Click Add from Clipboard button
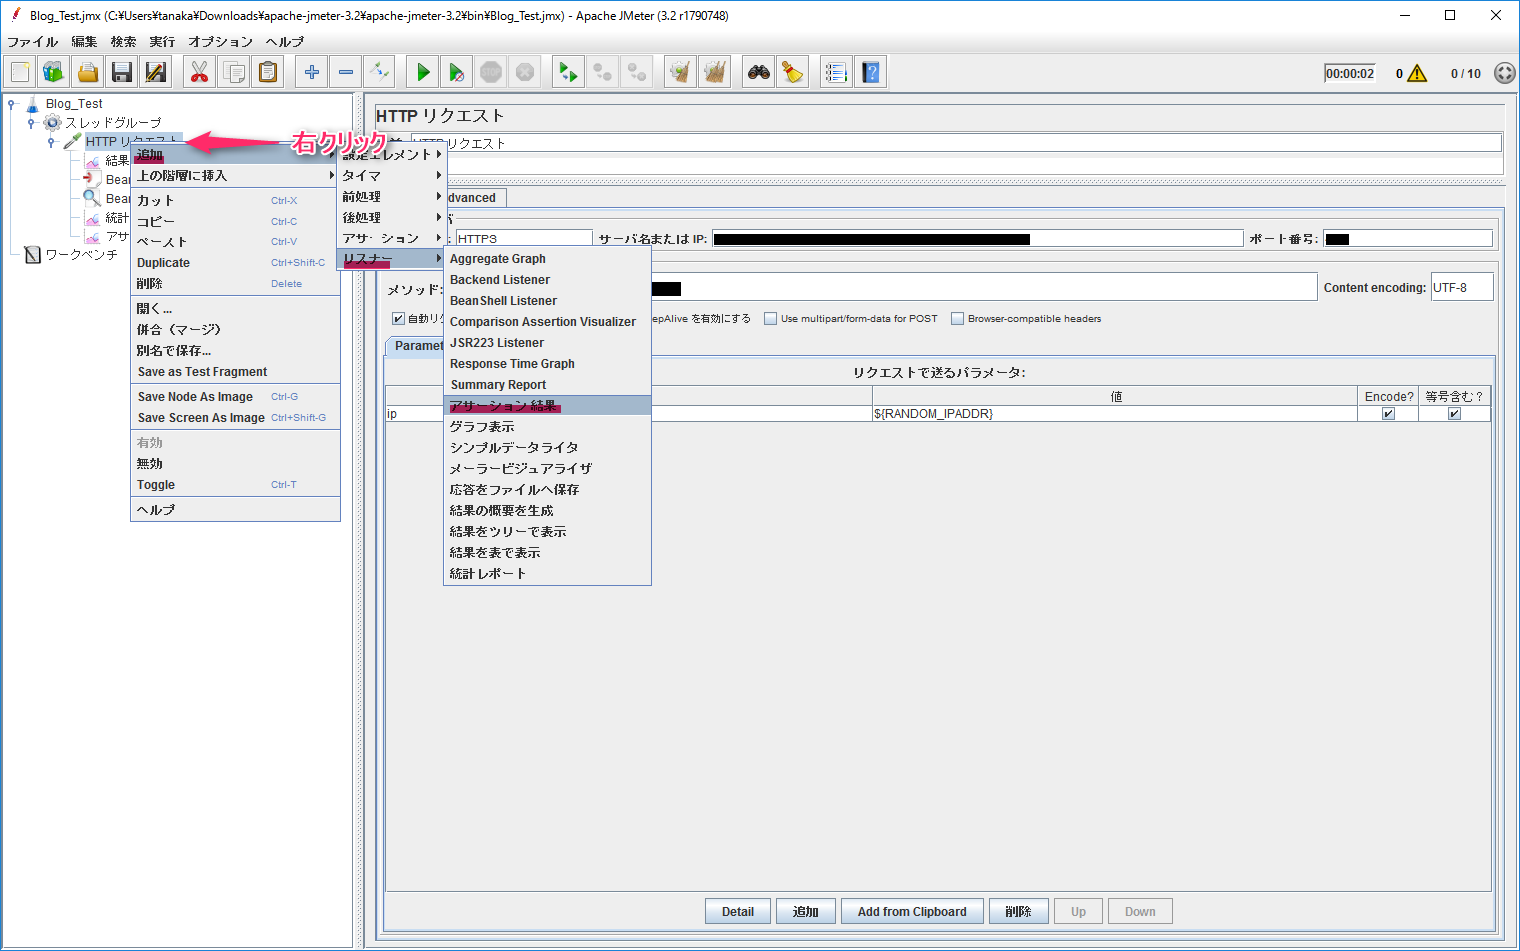This screenshot has width=1520, height=951. tap(912, 912)
